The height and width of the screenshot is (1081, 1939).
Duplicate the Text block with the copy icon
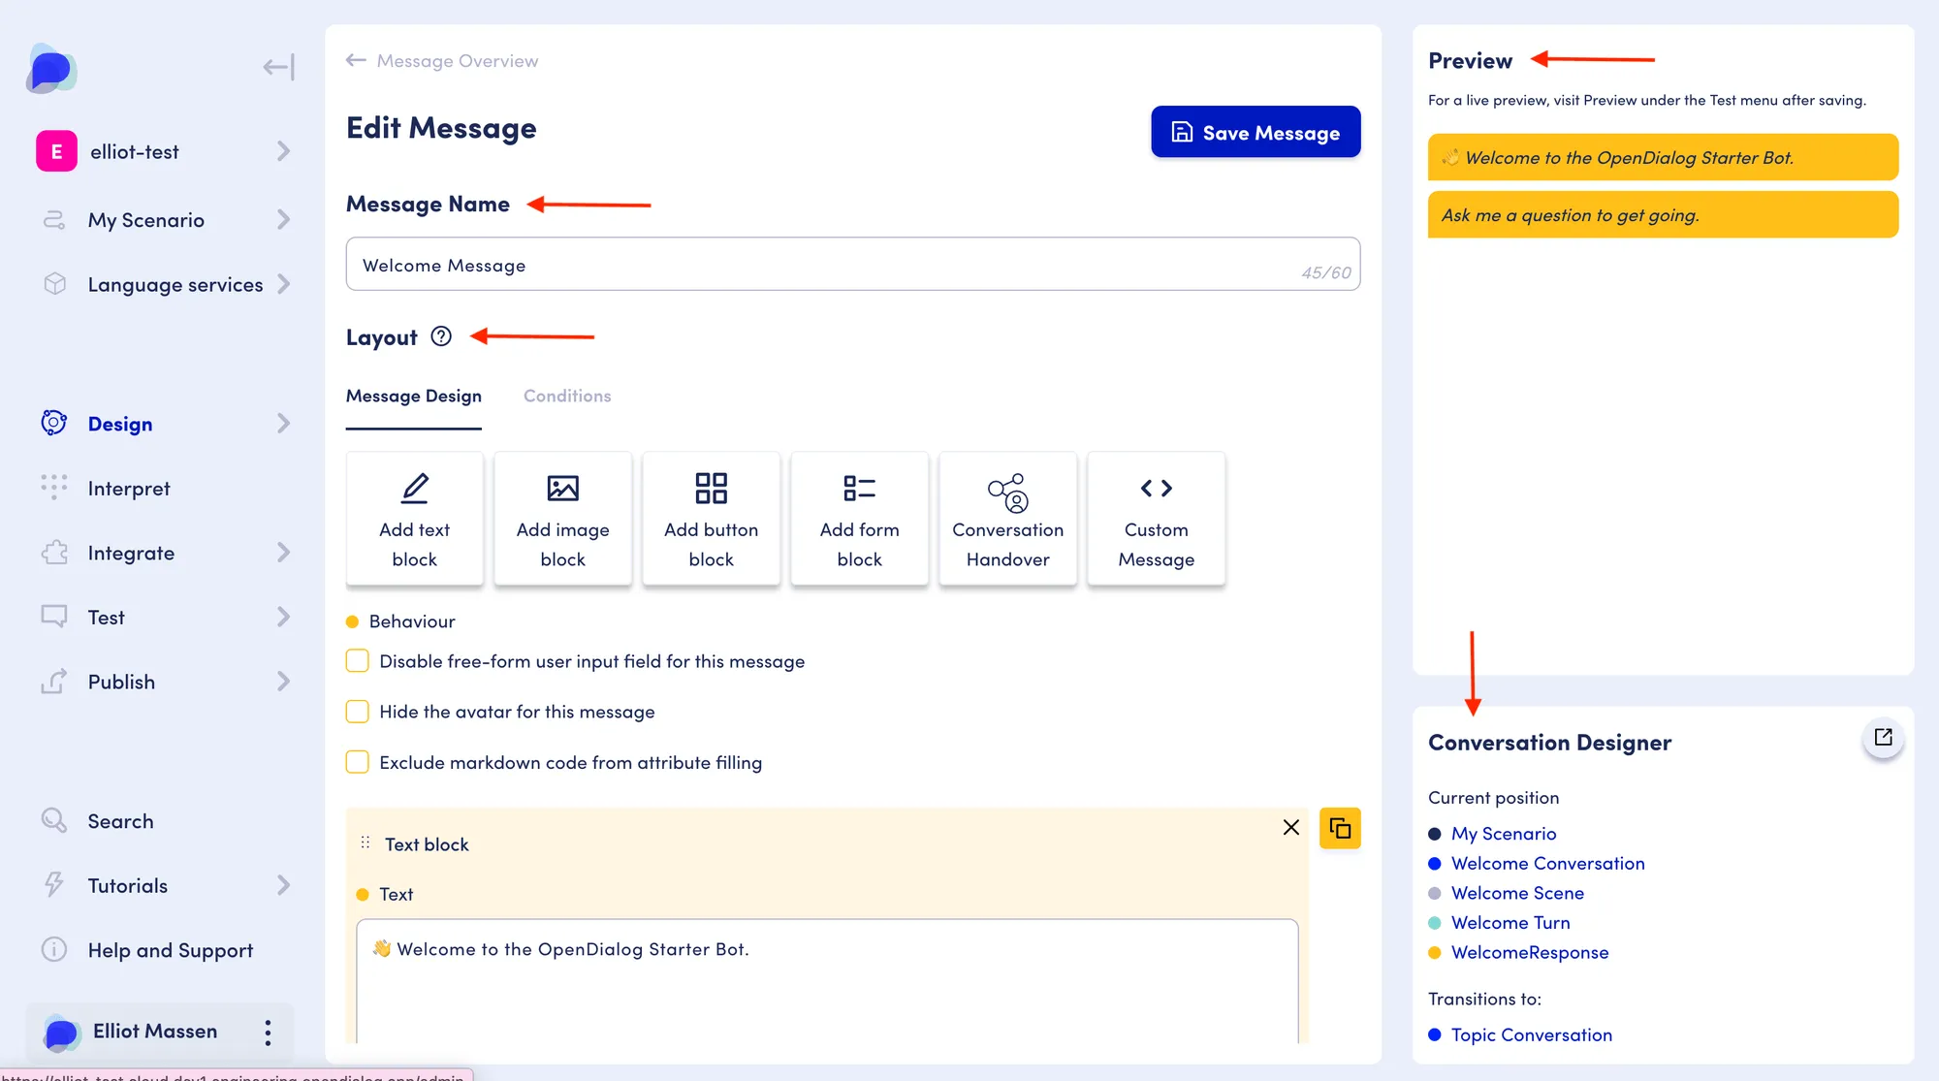[x=1340, y=828]
